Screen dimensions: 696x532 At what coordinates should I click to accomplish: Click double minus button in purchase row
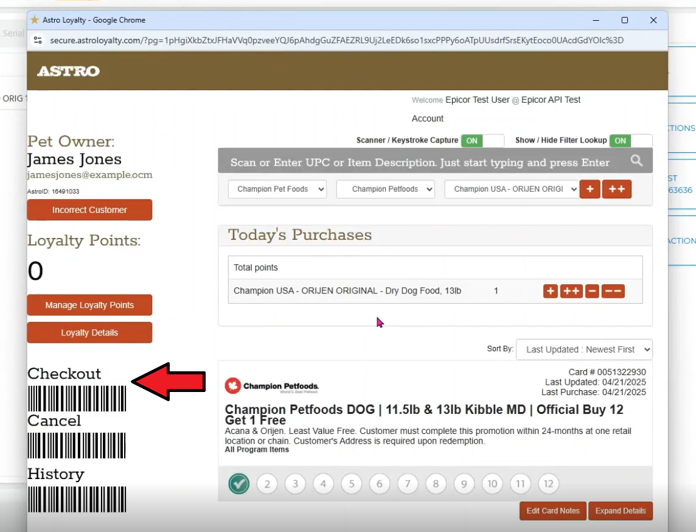click(x=613, y=292)
